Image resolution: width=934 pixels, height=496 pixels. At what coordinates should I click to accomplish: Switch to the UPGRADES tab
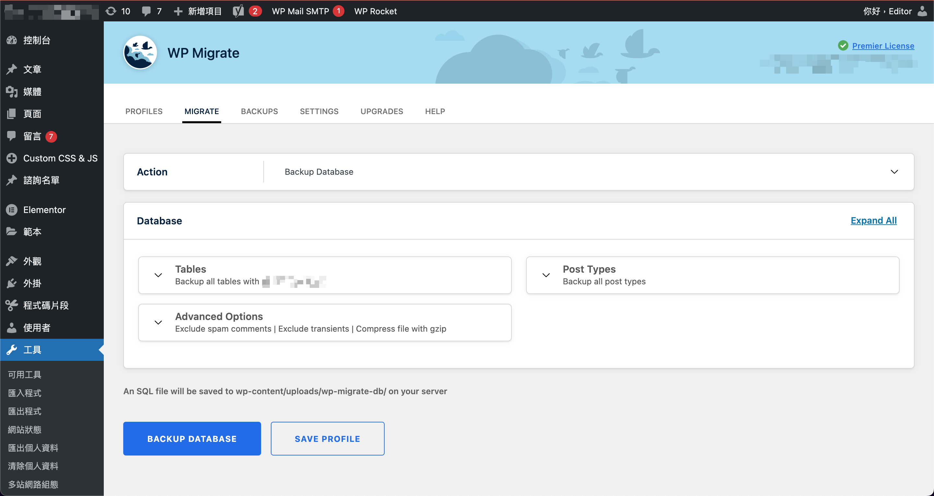click(x=382, y=111)
